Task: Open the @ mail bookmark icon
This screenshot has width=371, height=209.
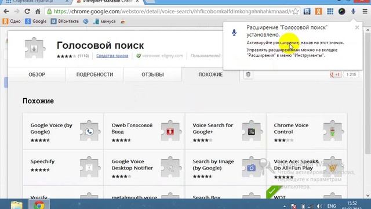Action: (86, 21)
